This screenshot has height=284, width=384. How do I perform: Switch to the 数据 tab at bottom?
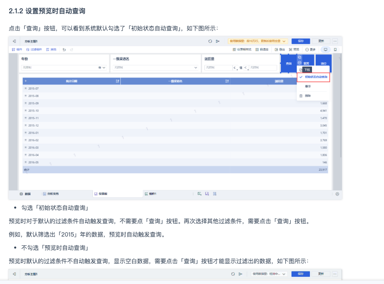coord(25,194)
